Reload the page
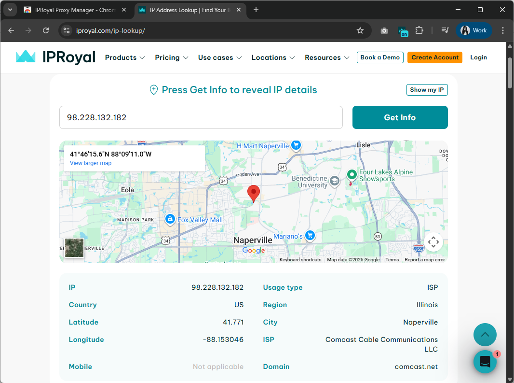The image size is (514, 383). tap(46, 30)
